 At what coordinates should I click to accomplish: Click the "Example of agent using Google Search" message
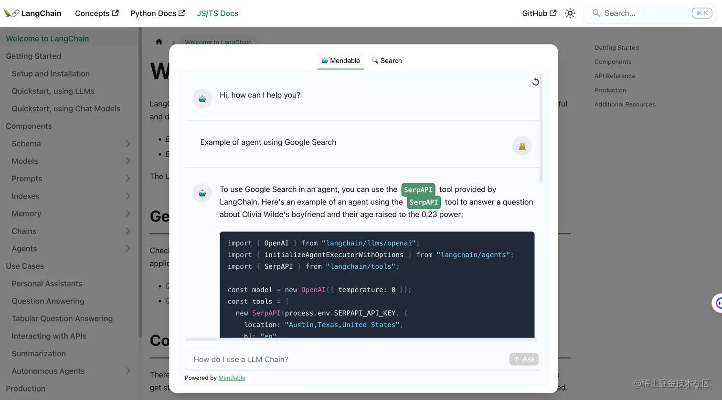coord(268,142)
